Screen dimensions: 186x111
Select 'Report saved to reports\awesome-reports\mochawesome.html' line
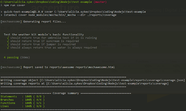(69, 67)
